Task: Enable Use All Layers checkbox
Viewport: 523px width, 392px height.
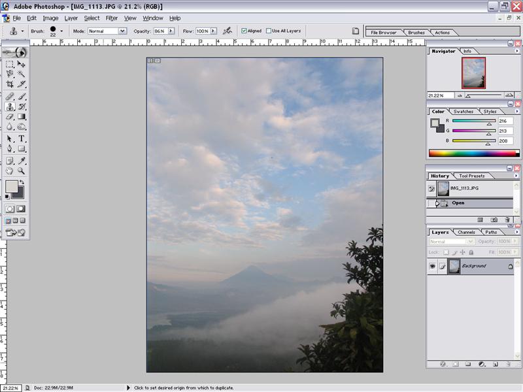Action: pyautogui.click(x=269, y=31)
